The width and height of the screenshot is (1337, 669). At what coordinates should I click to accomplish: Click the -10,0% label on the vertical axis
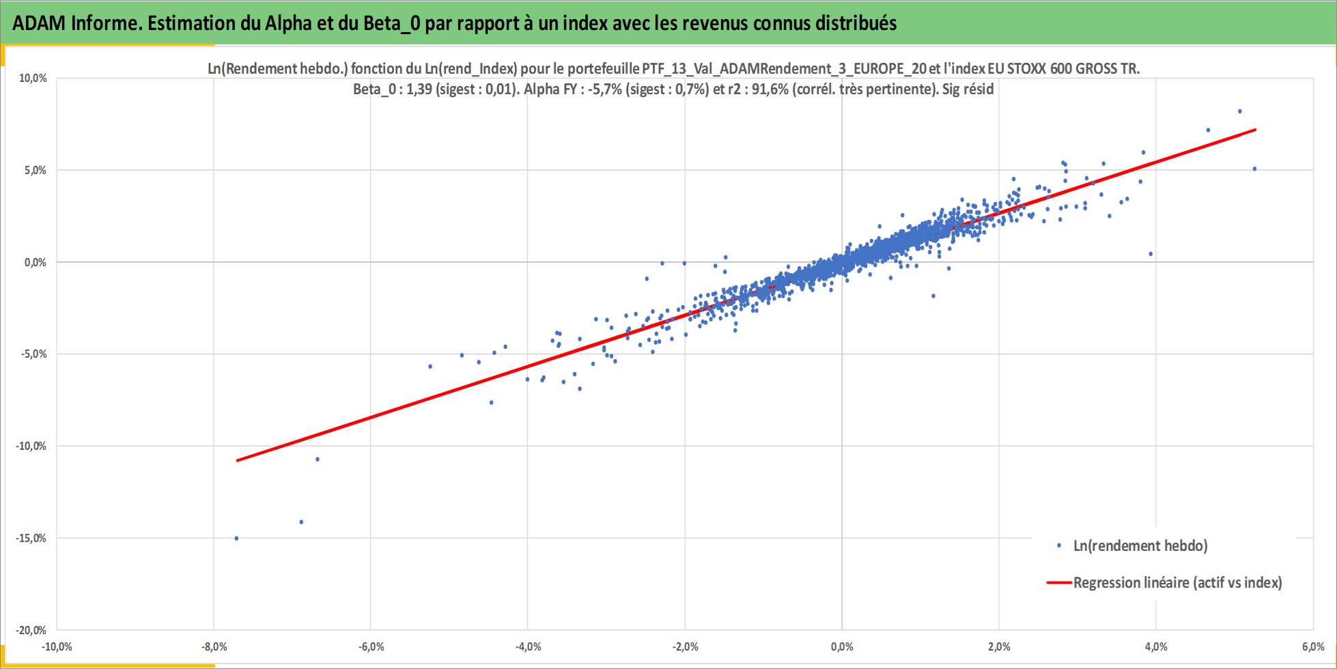(x=31, y=446)
